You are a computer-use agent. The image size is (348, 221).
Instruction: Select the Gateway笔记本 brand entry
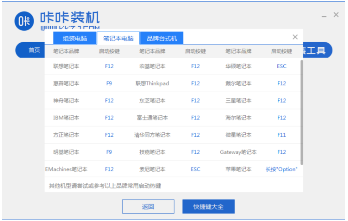pyautogui.click(x=238, y=152)
